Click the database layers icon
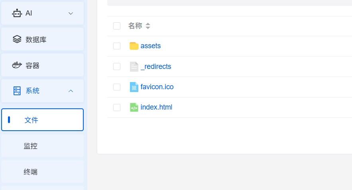Screen dimensions: 352x190 pyautogui.click(x=17, y=39)
